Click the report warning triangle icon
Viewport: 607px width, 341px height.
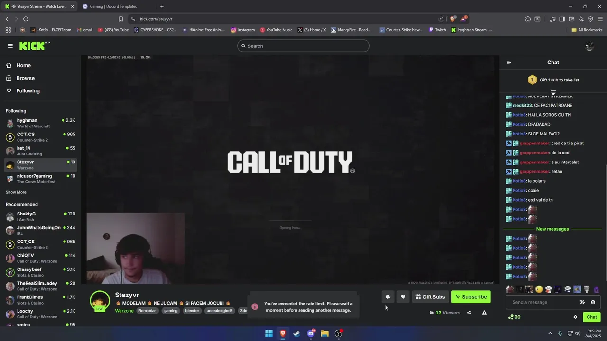[484, 313]
